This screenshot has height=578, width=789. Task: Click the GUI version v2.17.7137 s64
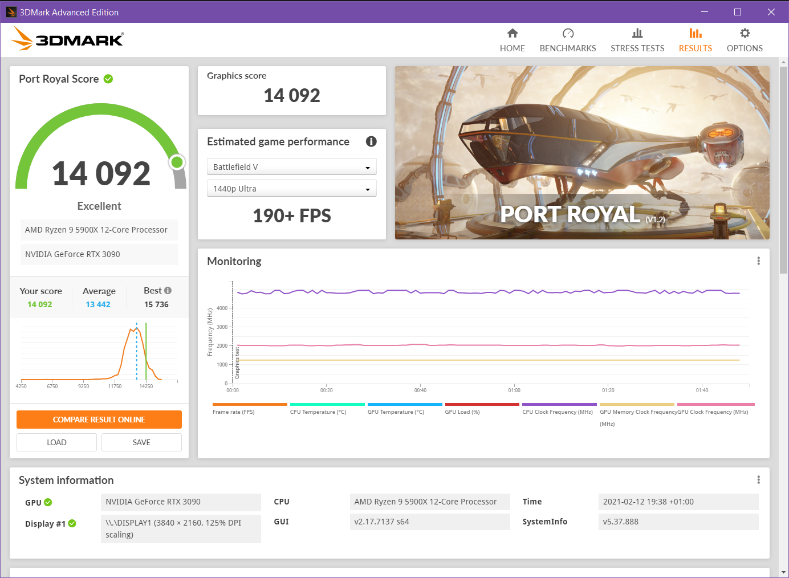click(430, 522)
